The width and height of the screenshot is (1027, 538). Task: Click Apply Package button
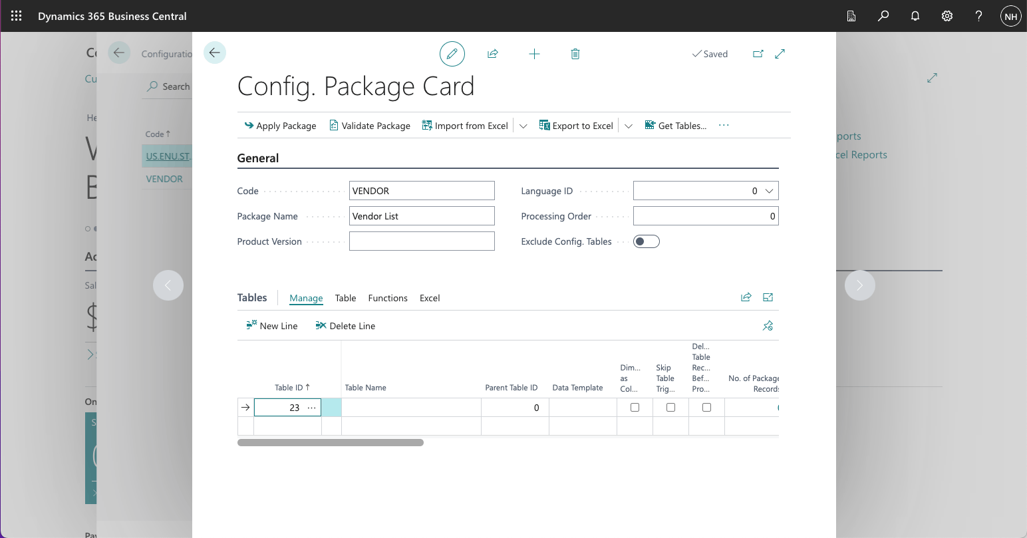(280, 126)
